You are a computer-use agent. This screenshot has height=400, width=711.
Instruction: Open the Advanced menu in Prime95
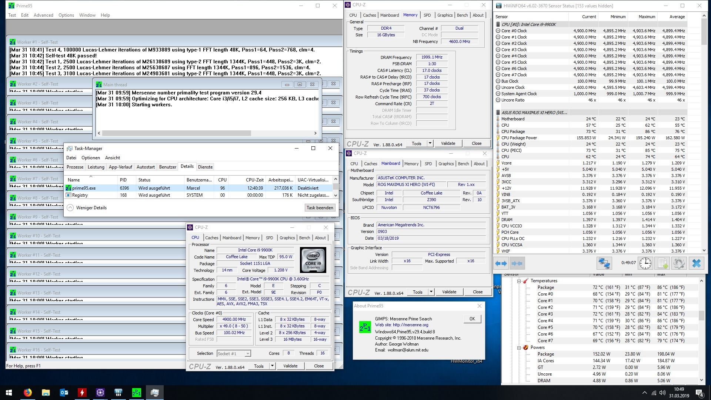tap(43, 15)
